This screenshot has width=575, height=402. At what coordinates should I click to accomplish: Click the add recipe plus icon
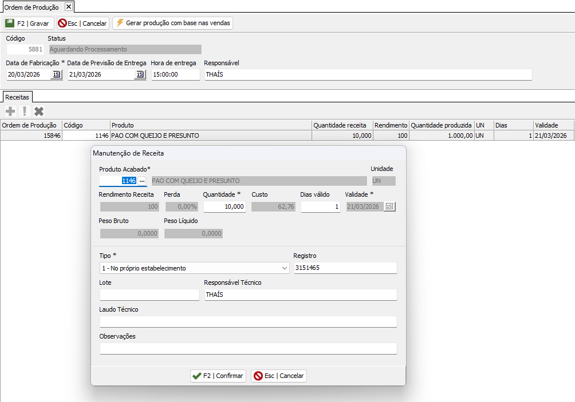[10, 112]
